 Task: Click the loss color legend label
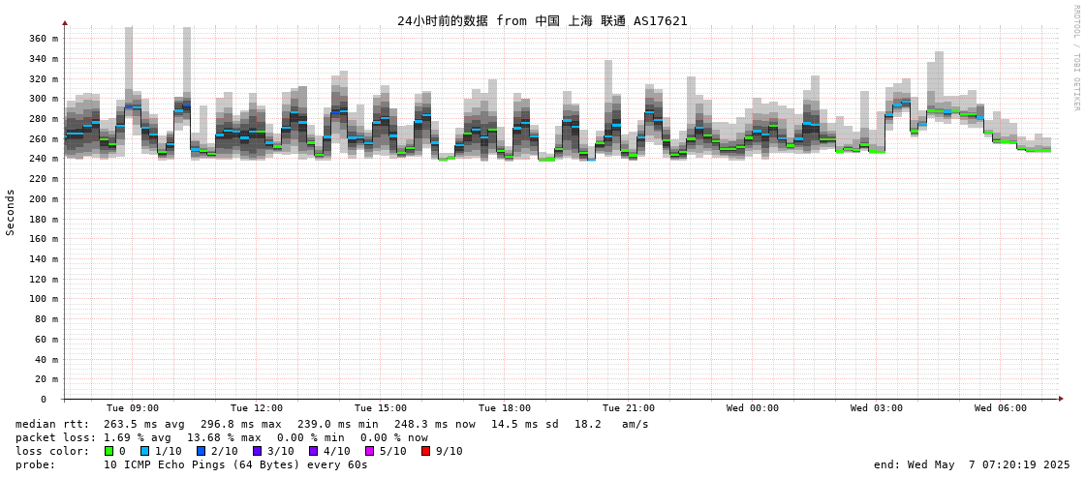click(52, 452)
